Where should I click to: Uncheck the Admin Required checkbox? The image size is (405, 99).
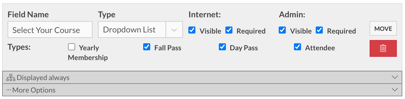[319, 30]
